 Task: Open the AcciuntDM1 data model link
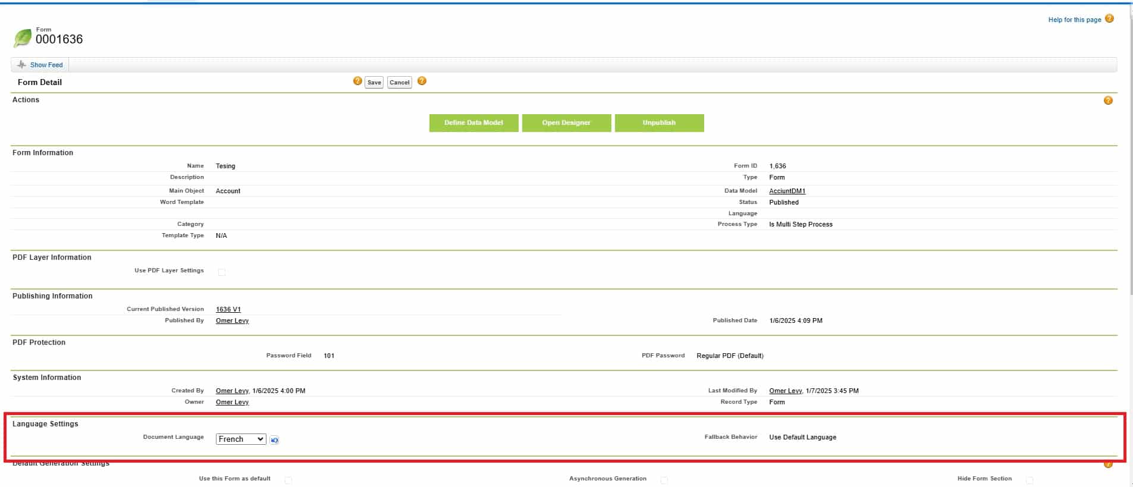tap(787, 191)
